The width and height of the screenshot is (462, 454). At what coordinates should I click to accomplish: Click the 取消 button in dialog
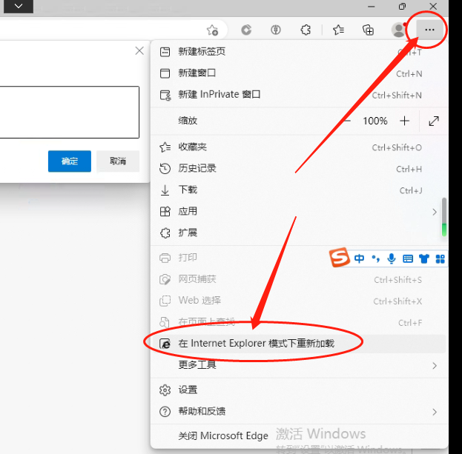[x=117, y=161]
